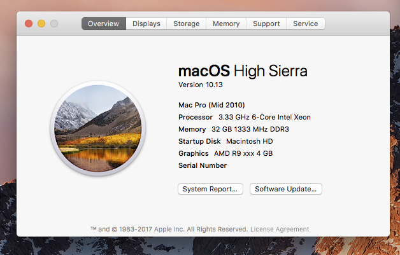Click the AMD R9 xxx 4 GB value

[x=243, y=153]
